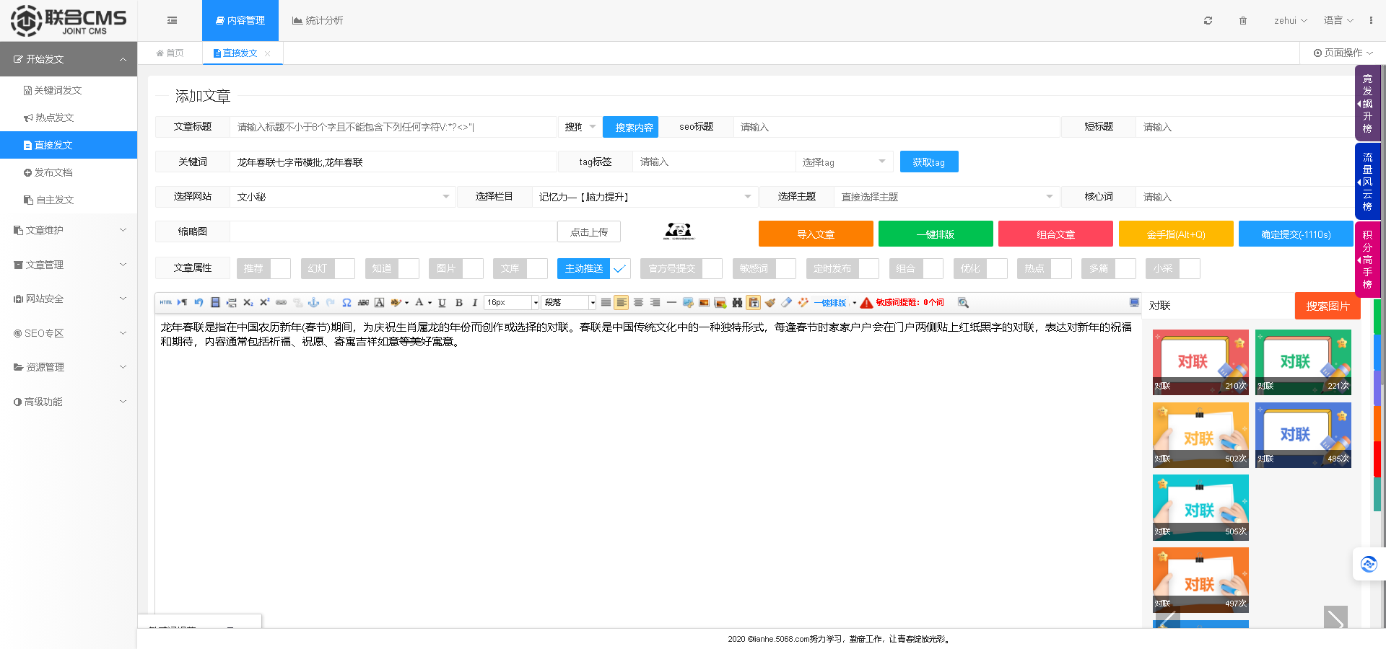Click the trash icon in top header

click(1242, 21)
